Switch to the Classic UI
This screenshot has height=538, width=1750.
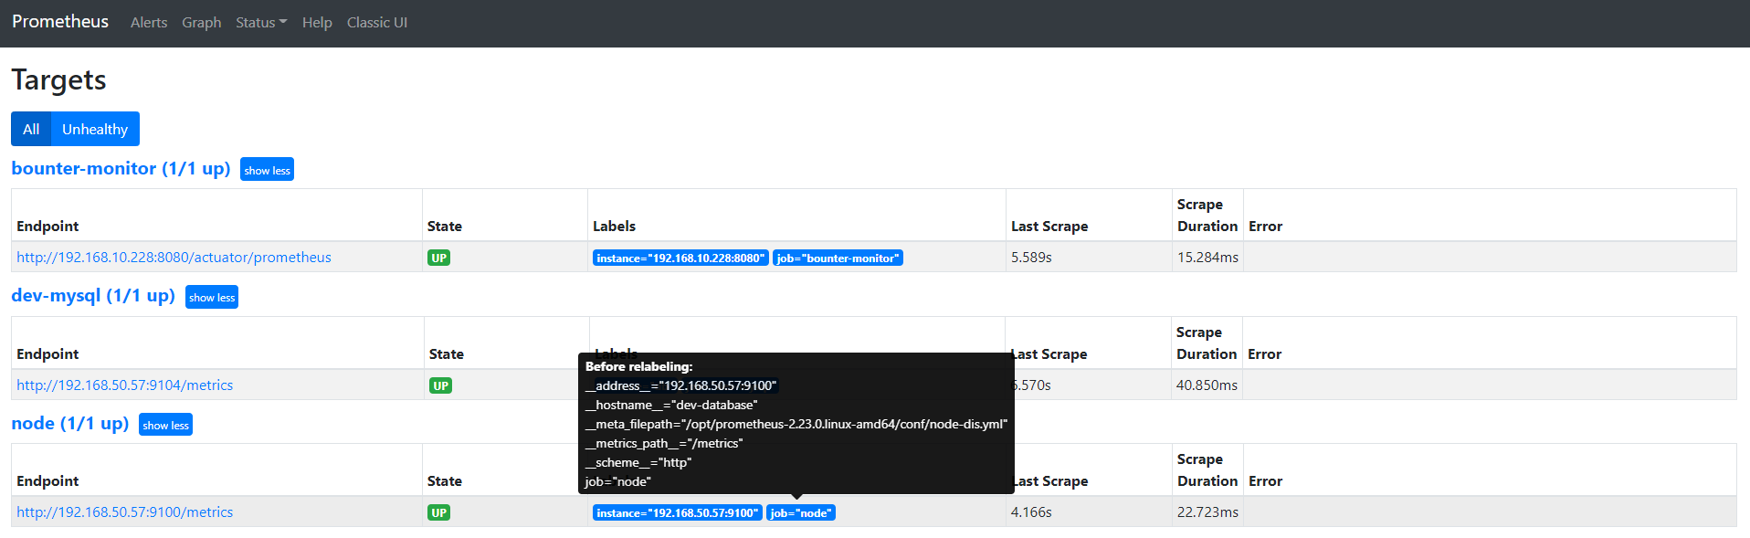point(376,23)
